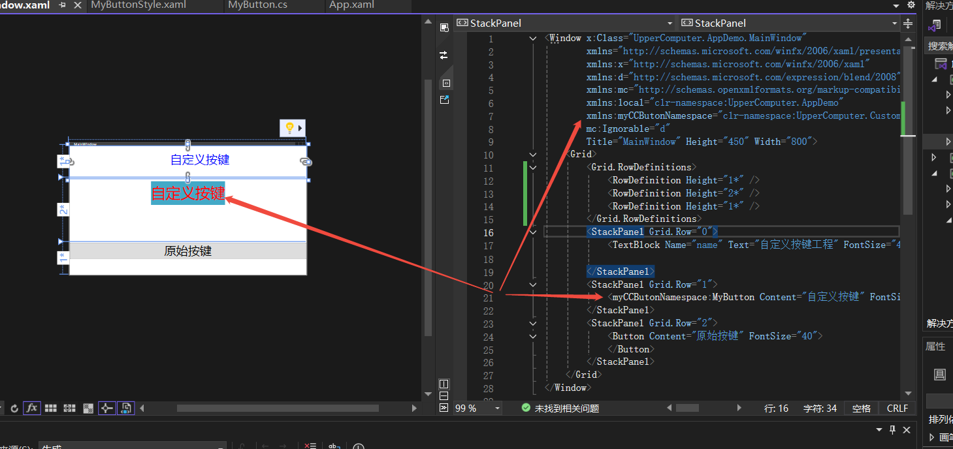This screenshot has width=953, height=449.
Task: Click the Properties panel category icon
Action: point(939,375)
